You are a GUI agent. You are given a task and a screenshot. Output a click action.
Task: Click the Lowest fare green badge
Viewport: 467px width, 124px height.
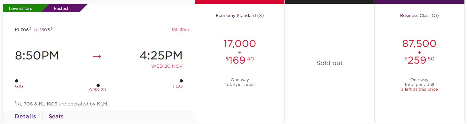click(x=20, y=8)
